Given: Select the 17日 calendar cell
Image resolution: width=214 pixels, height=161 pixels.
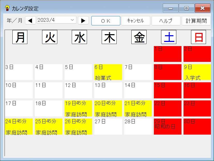Looking at the screenshot, I should point(19,108).
